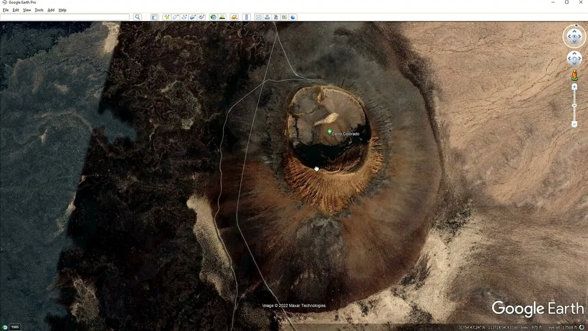Image resolution: width=588 pixels, height=331 pixels.
Task: Click look-right arrow on eye joystick
Action: tap(580, 36)
